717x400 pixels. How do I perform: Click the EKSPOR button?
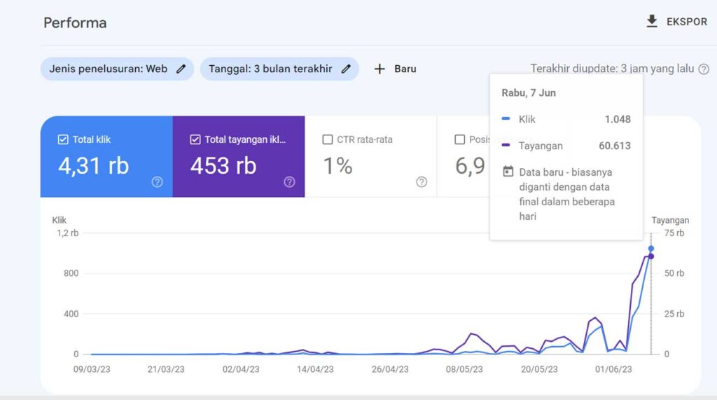click(x=685, y=22)
